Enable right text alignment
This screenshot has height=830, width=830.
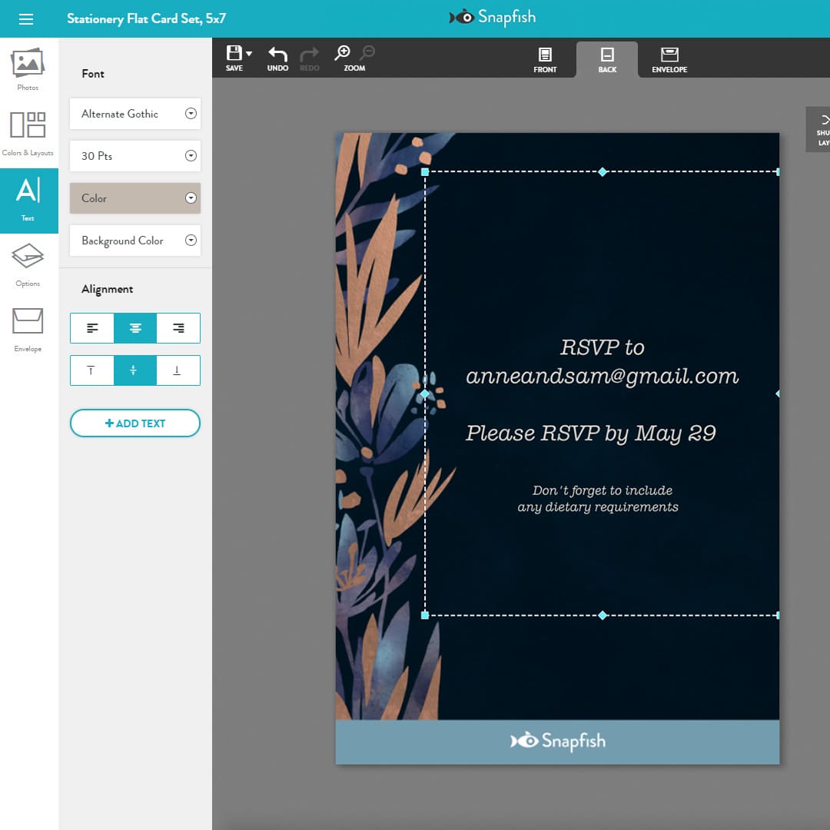click(178, 328)
